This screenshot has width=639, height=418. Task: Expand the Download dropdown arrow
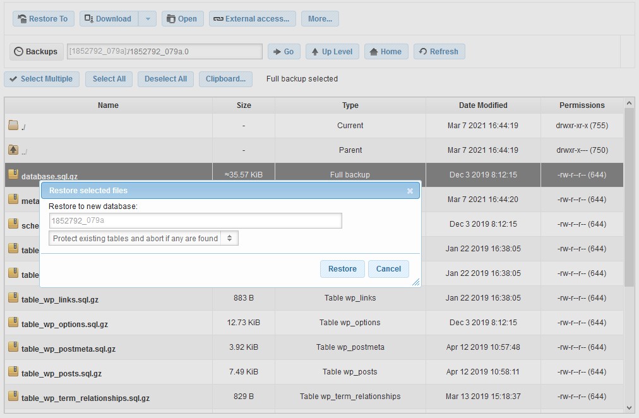point(147,19)
